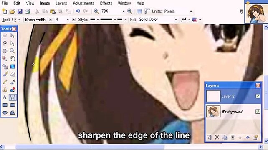The width and height of the screenshot is (268, 150).
Task: Select the Rectangle shape tool
Action: 5,105
